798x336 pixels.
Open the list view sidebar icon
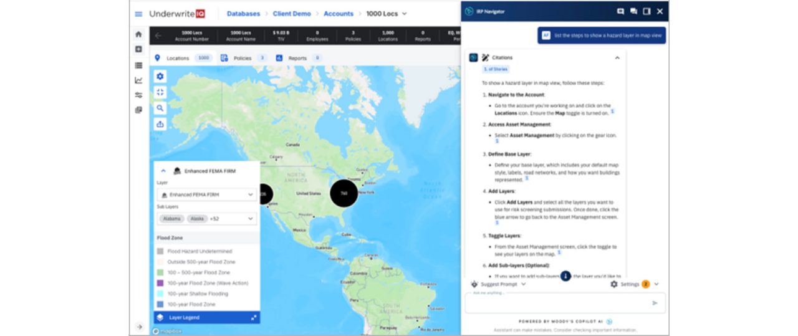coord(138,65)
